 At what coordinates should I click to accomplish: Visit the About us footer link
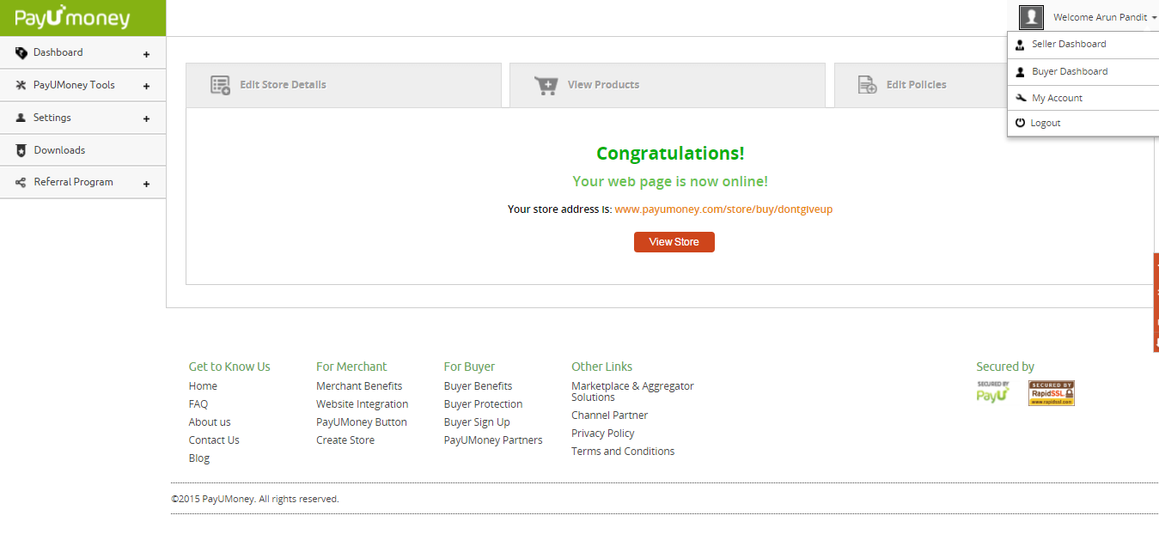[x=210, y=422]
